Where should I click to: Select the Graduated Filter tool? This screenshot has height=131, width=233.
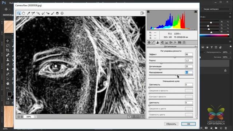58,13
